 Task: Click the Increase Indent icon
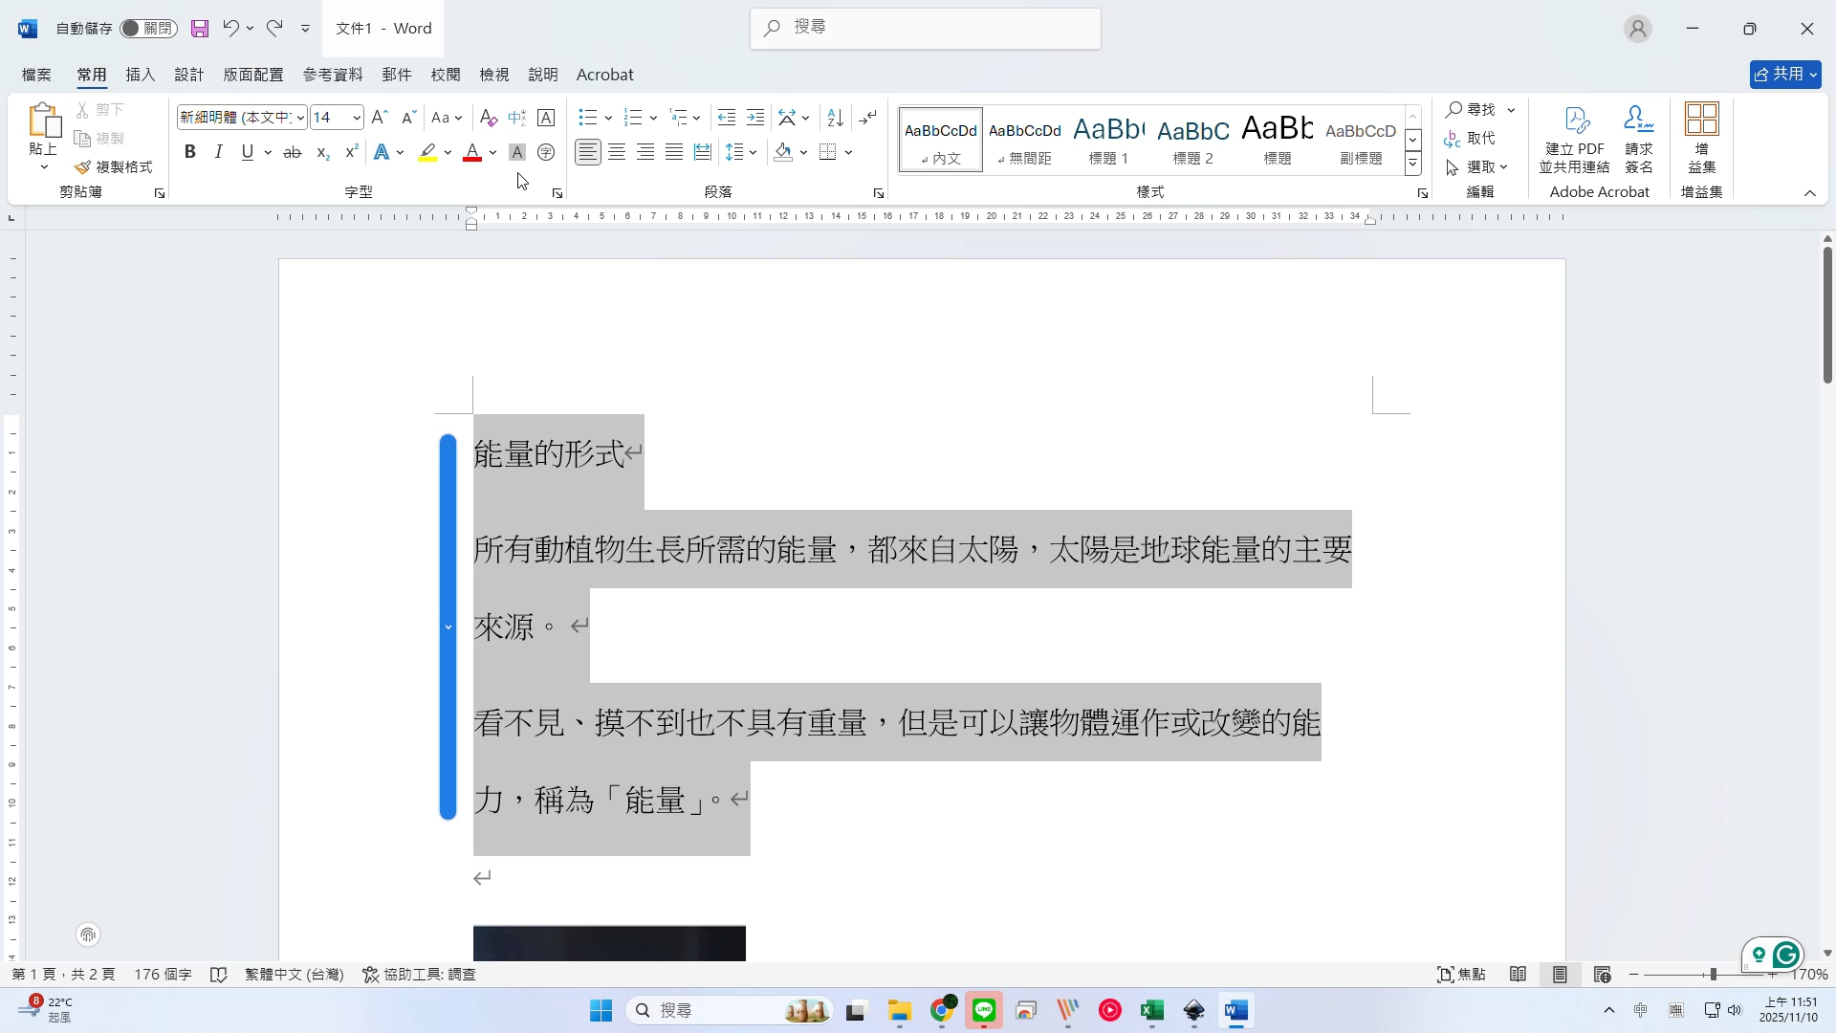755,118
